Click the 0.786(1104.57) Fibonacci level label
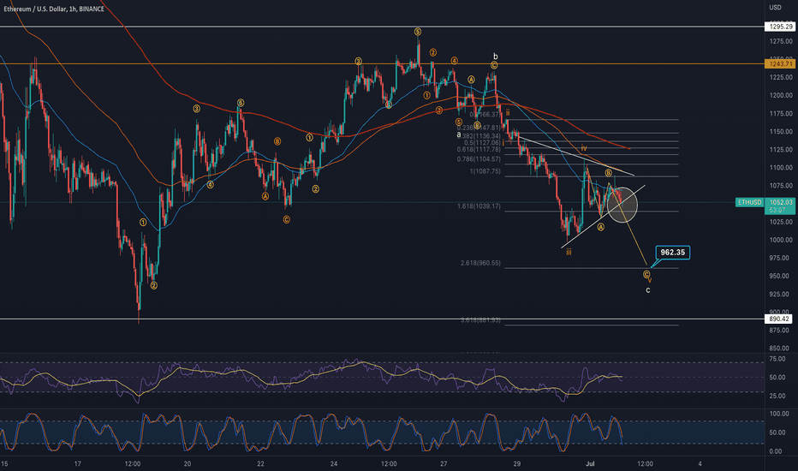The height and width of the screenshot is (471, 798). [x=479, y=159]
